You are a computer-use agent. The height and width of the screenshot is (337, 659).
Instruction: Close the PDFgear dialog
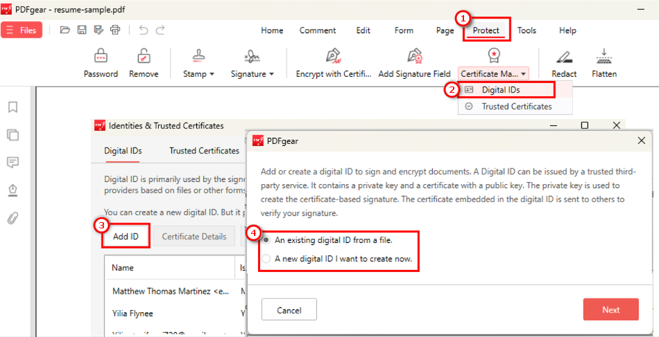642,140
